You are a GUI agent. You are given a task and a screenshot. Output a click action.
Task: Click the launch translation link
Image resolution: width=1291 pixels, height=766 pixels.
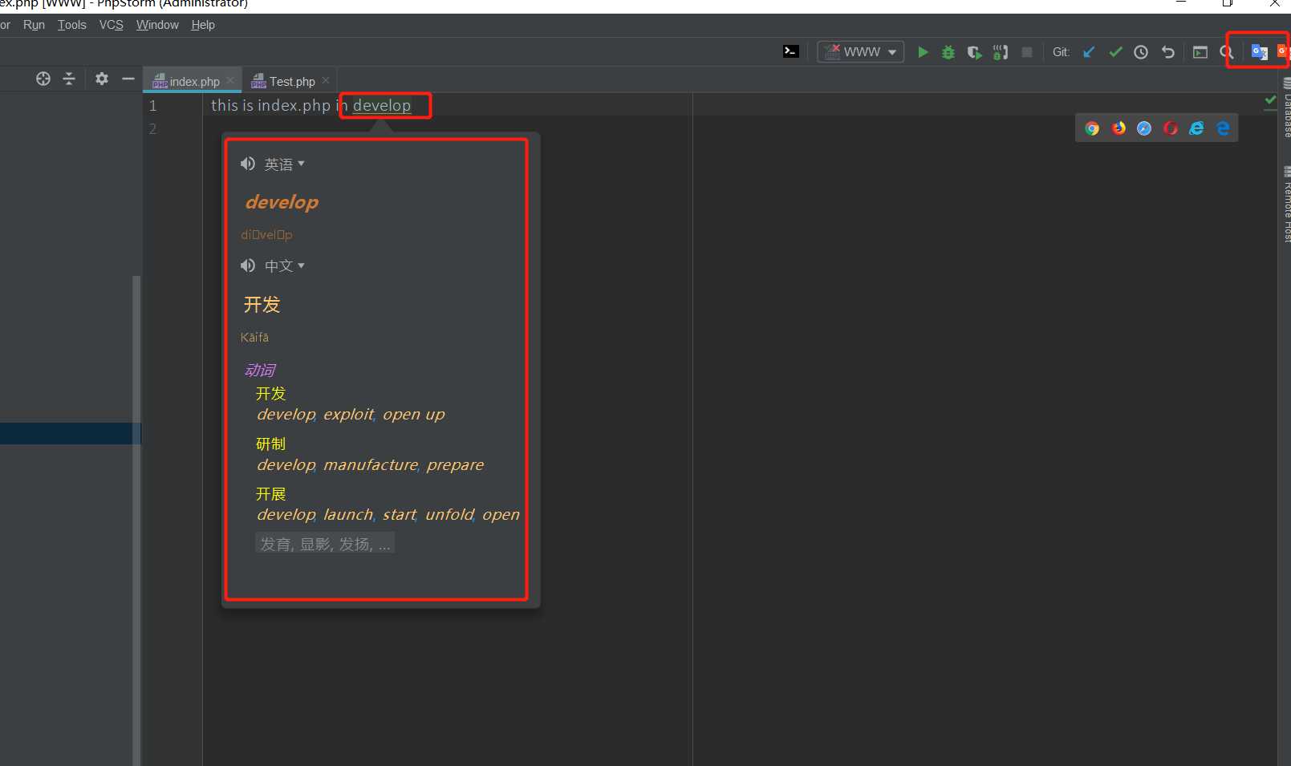pos(348,515)
